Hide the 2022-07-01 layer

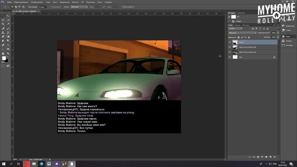pos(230,52)
